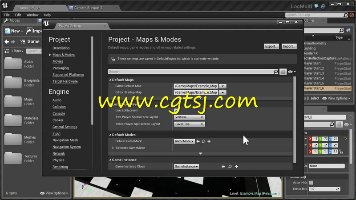The width and height of the screenshot is (356, 200).
Task: Browse to Default GameMode asset with magnifier
Action: click(x=203, y=141)
